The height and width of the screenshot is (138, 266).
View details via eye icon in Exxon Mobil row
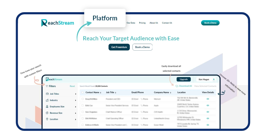pyautogui.click(x=208, y=125)
